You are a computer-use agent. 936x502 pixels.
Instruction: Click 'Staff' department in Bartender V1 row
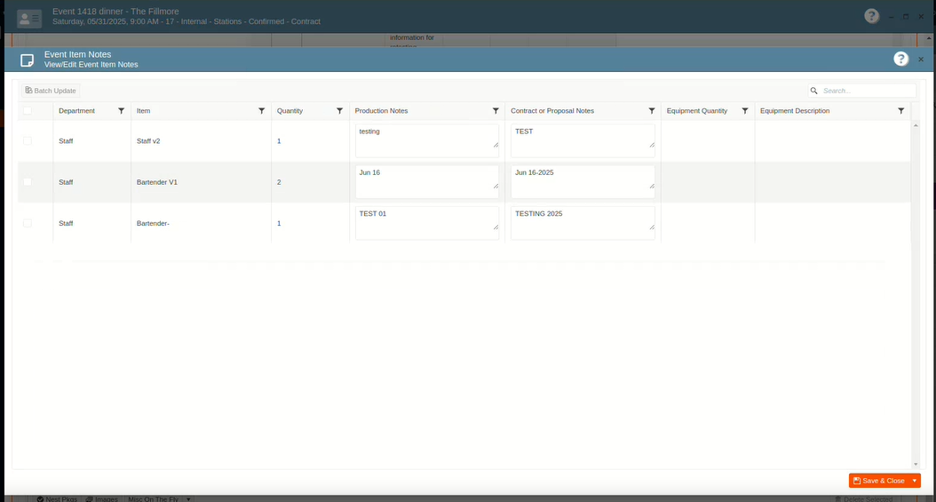[x=66, y=183]
